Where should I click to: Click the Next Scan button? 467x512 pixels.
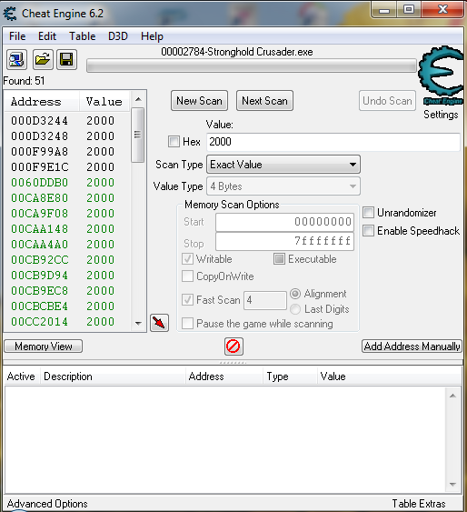[264, 101]
